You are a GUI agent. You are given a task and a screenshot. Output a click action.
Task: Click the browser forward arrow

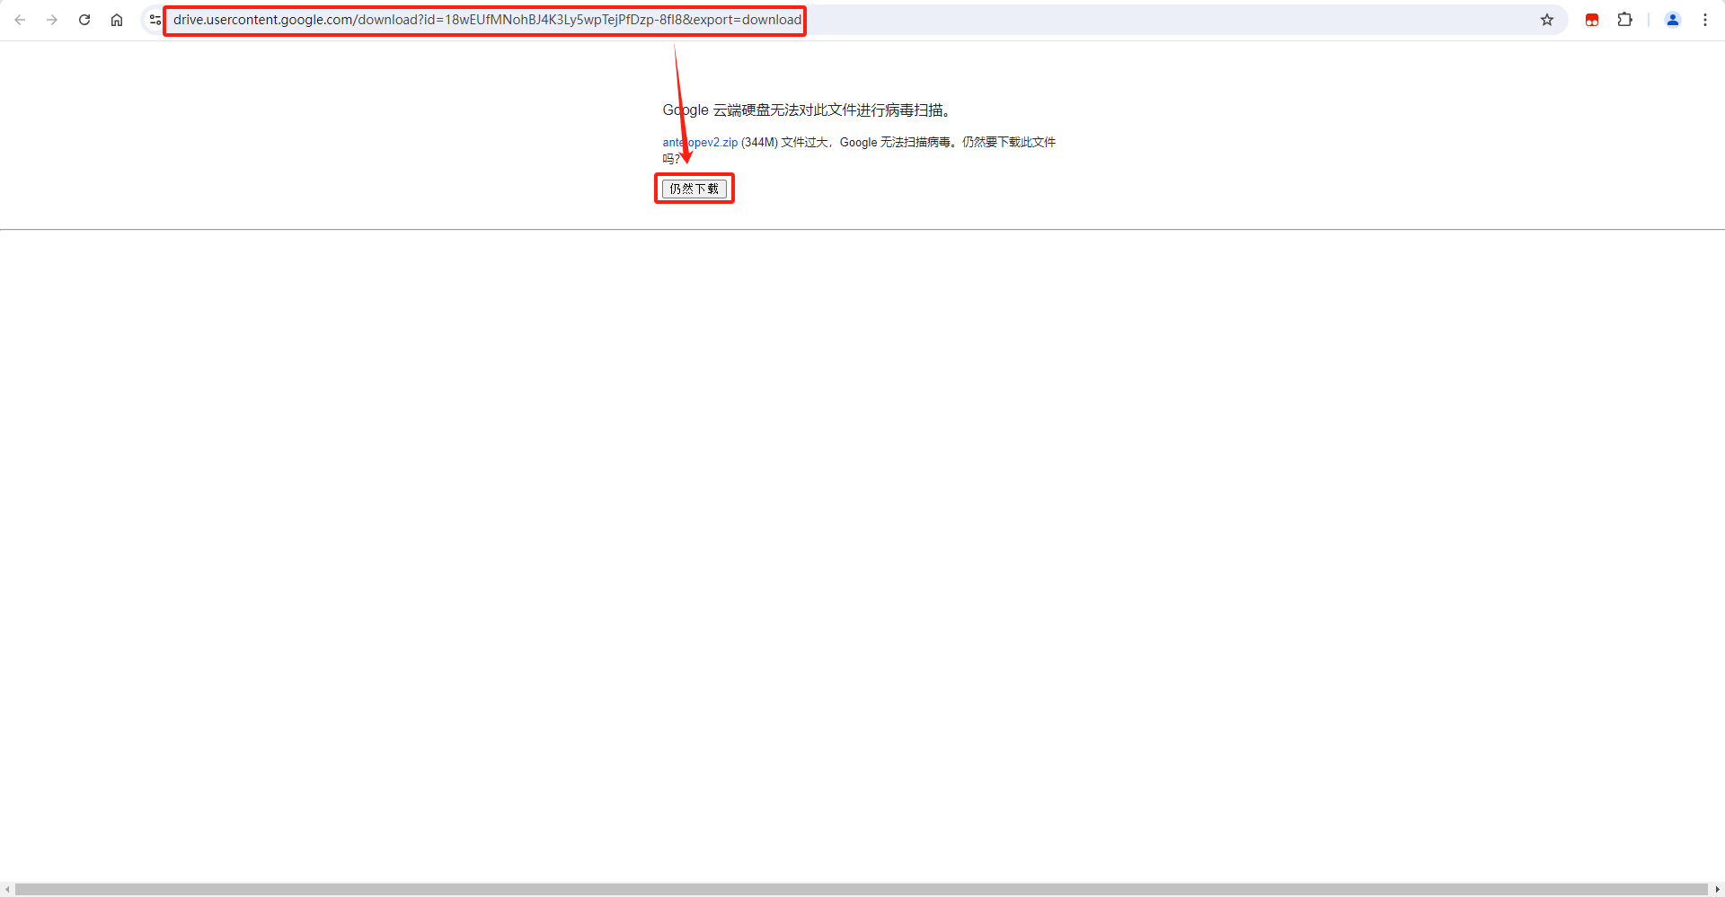point(52,20)
